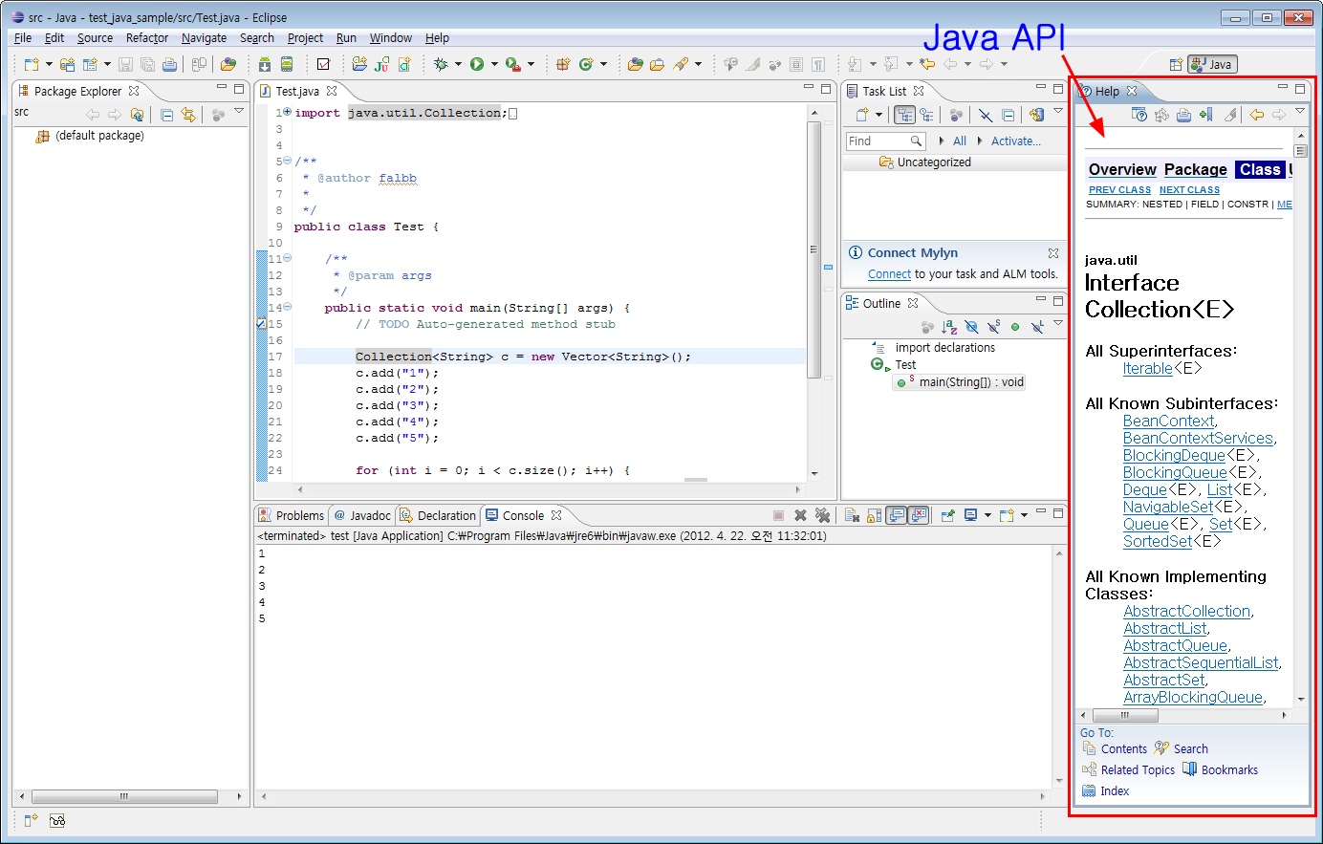
Task: Click the Activate... link in Task List
Action: tap(1016, 141)
